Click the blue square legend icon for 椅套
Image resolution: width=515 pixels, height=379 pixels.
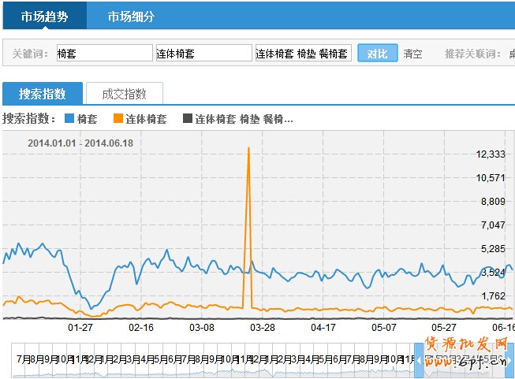pos(69,119)
